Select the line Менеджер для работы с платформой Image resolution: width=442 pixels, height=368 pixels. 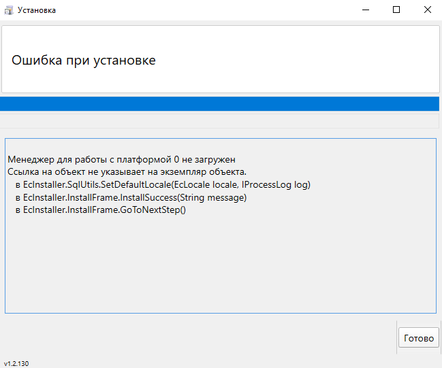pyautogui.click(x=121, y=159)
